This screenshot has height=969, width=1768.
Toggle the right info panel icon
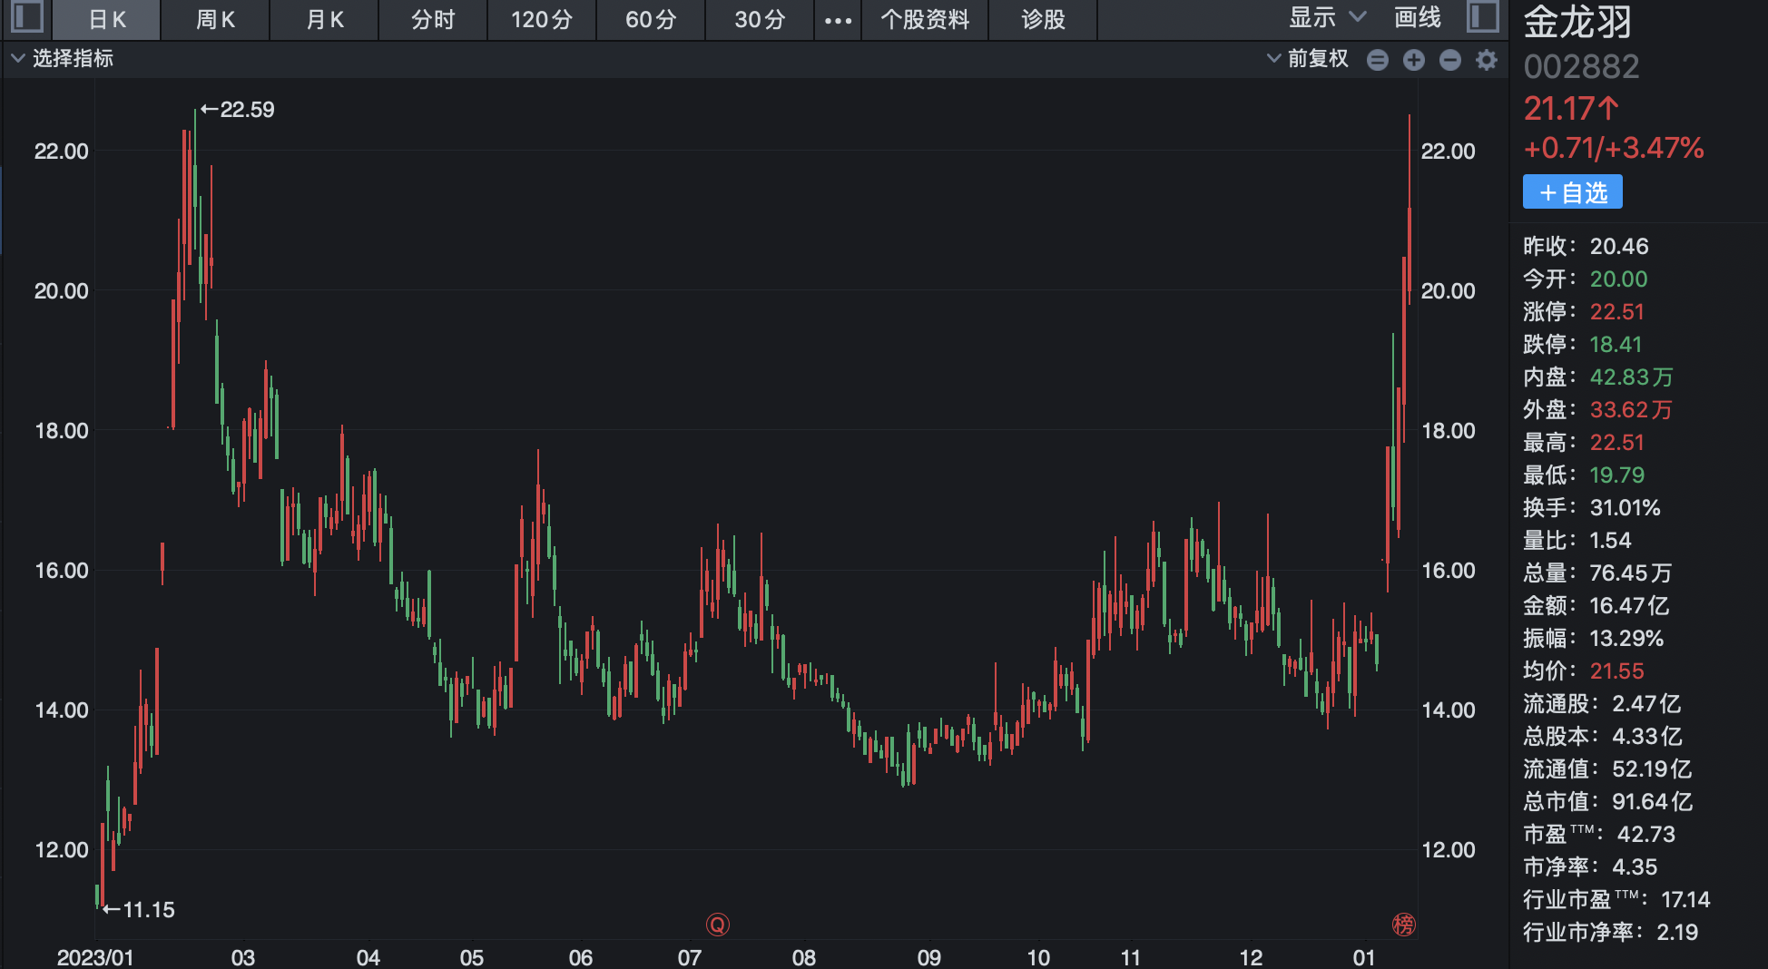1482,18
